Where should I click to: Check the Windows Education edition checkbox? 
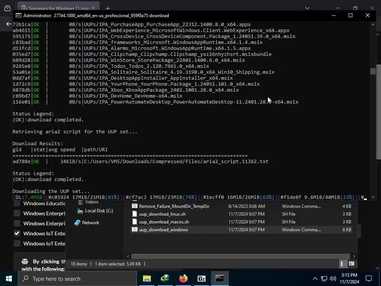17,204
